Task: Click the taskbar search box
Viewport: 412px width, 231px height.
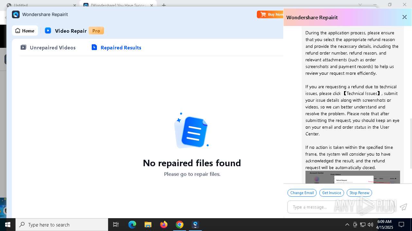Action: click(62, 225)
